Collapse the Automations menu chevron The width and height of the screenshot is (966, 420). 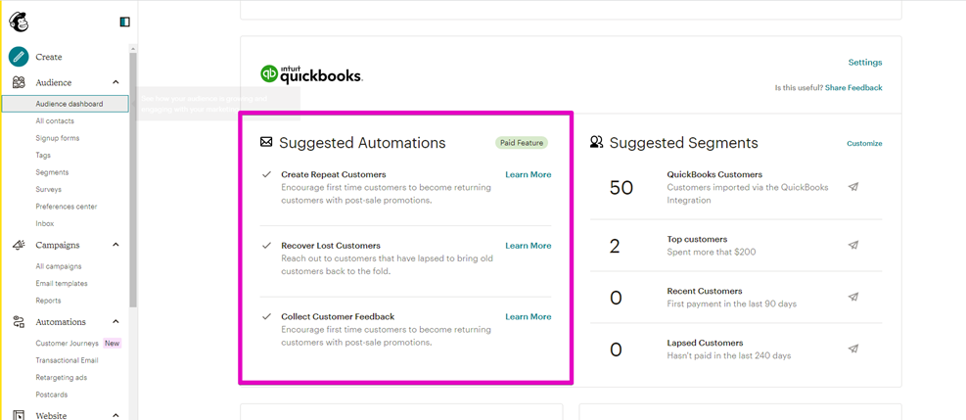tap(115, 322)
